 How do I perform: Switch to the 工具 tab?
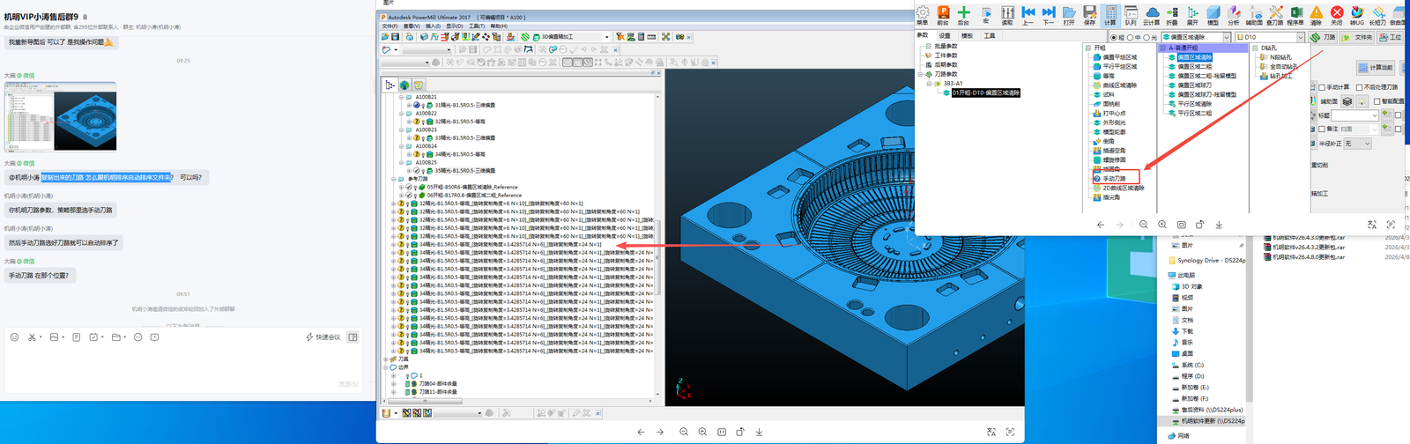click(x=989, y=35)
